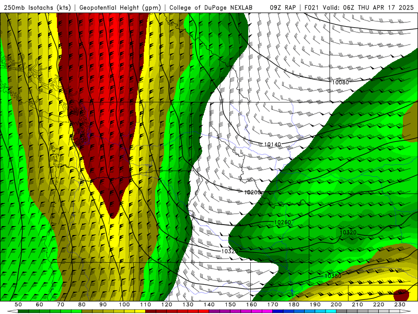The height and width of the screenshot is (314, 418).
Task: Click the '60' value on the color scale
Action: click(40, 305)
